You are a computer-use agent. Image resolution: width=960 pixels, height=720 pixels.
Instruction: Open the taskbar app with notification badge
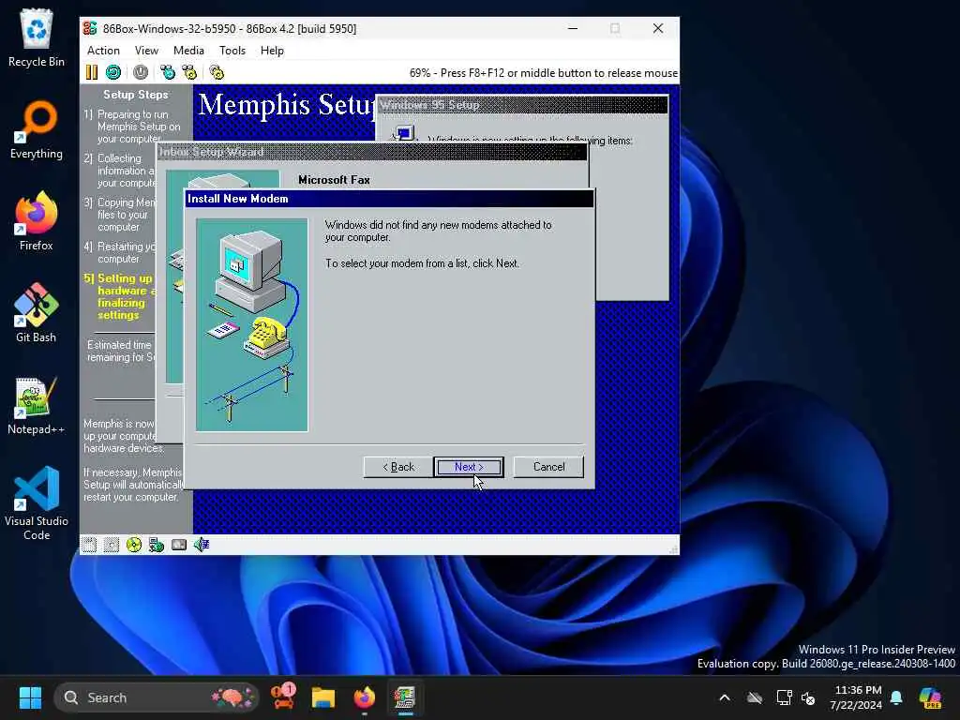click(x=283, y=697)
